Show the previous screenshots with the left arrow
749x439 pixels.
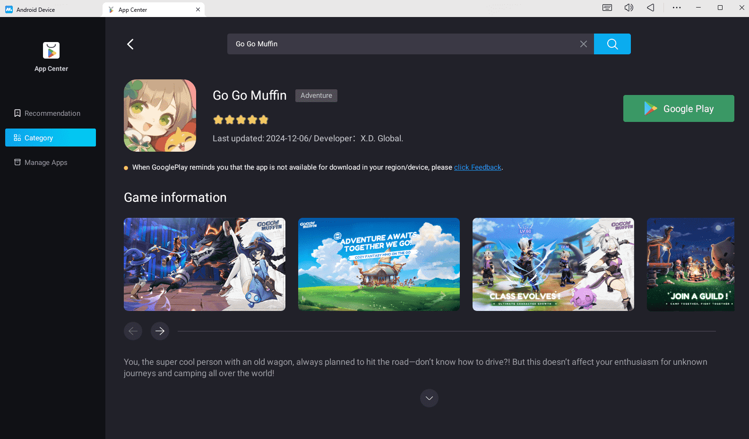tap(133, 331)
